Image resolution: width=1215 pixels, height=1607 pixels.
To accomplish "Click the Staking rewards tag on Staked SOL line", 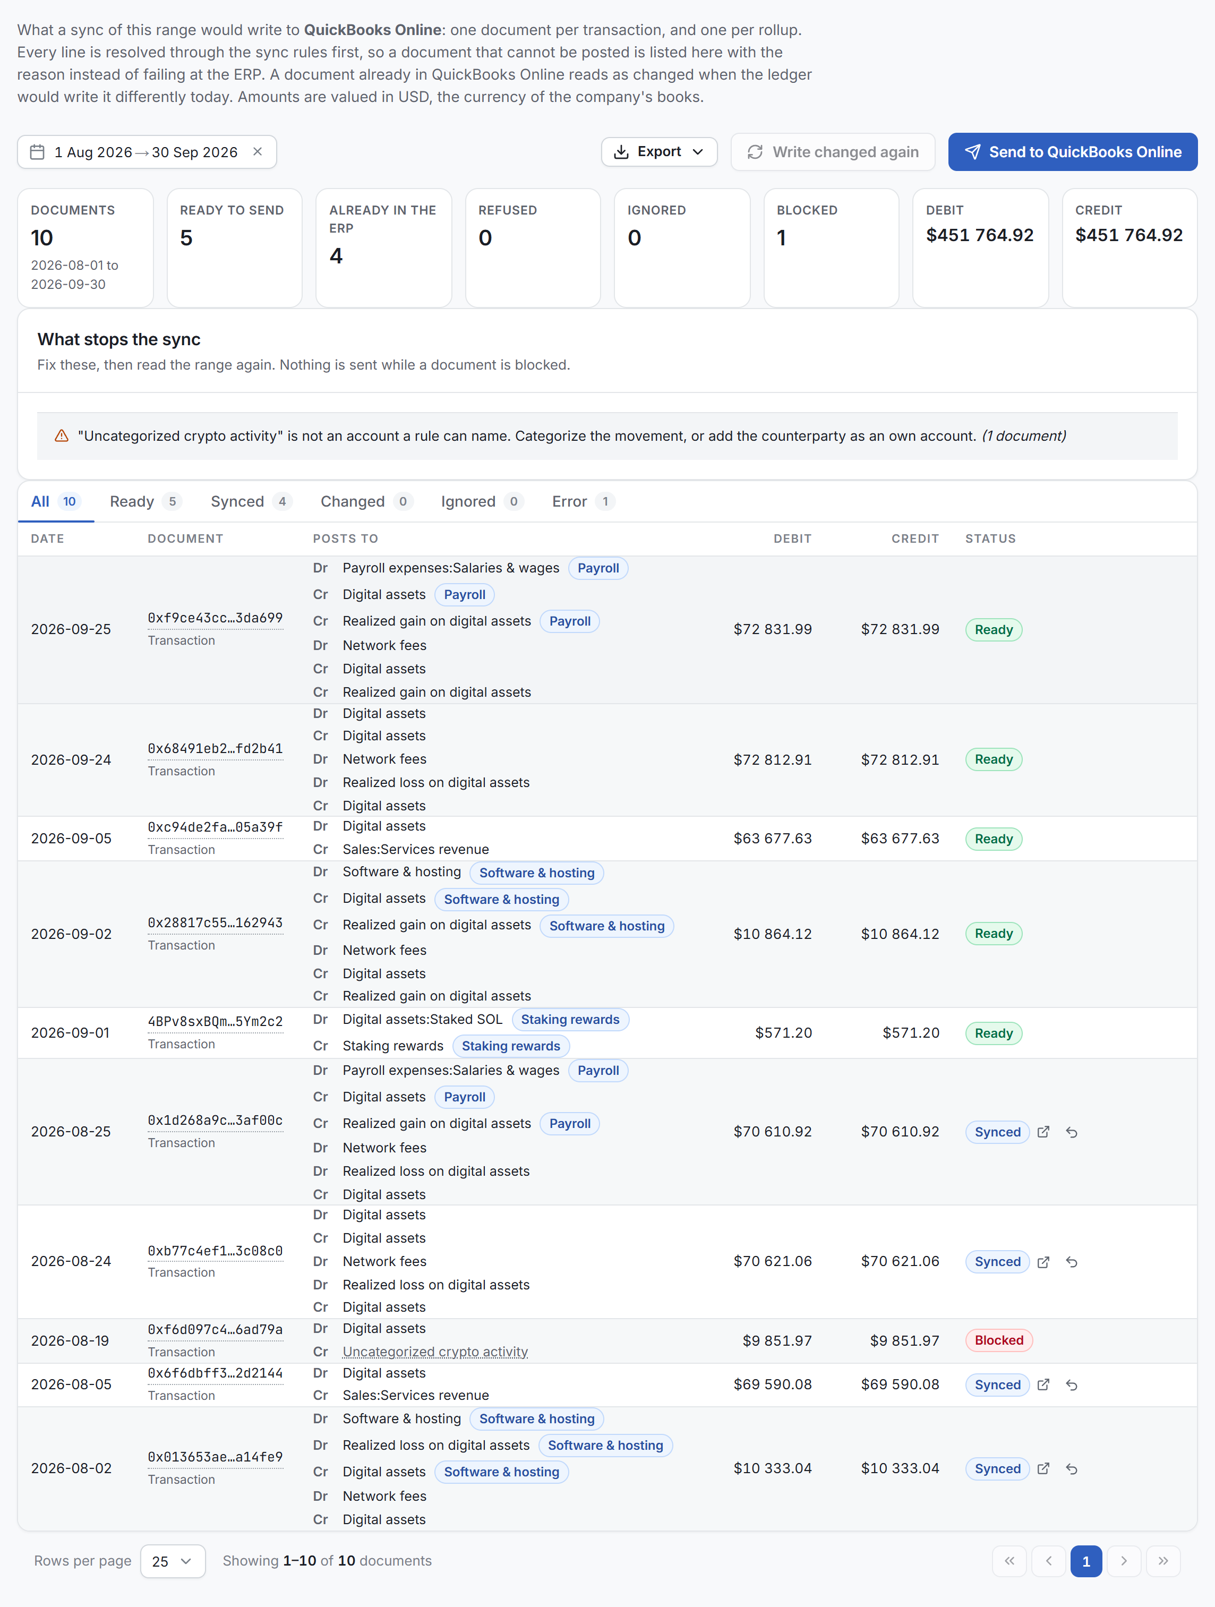I will click(x=570, y=1019).
